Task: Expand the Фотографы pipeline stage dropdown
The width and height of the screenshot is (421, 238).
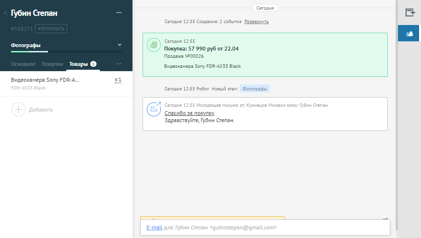Action: (x=120, y=45)
